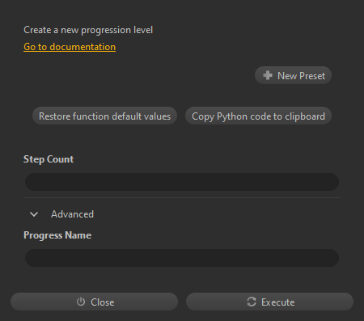The image size is (364, 321).
Task: Click the 'Create a new progression level' description
Action: (88, 30)
